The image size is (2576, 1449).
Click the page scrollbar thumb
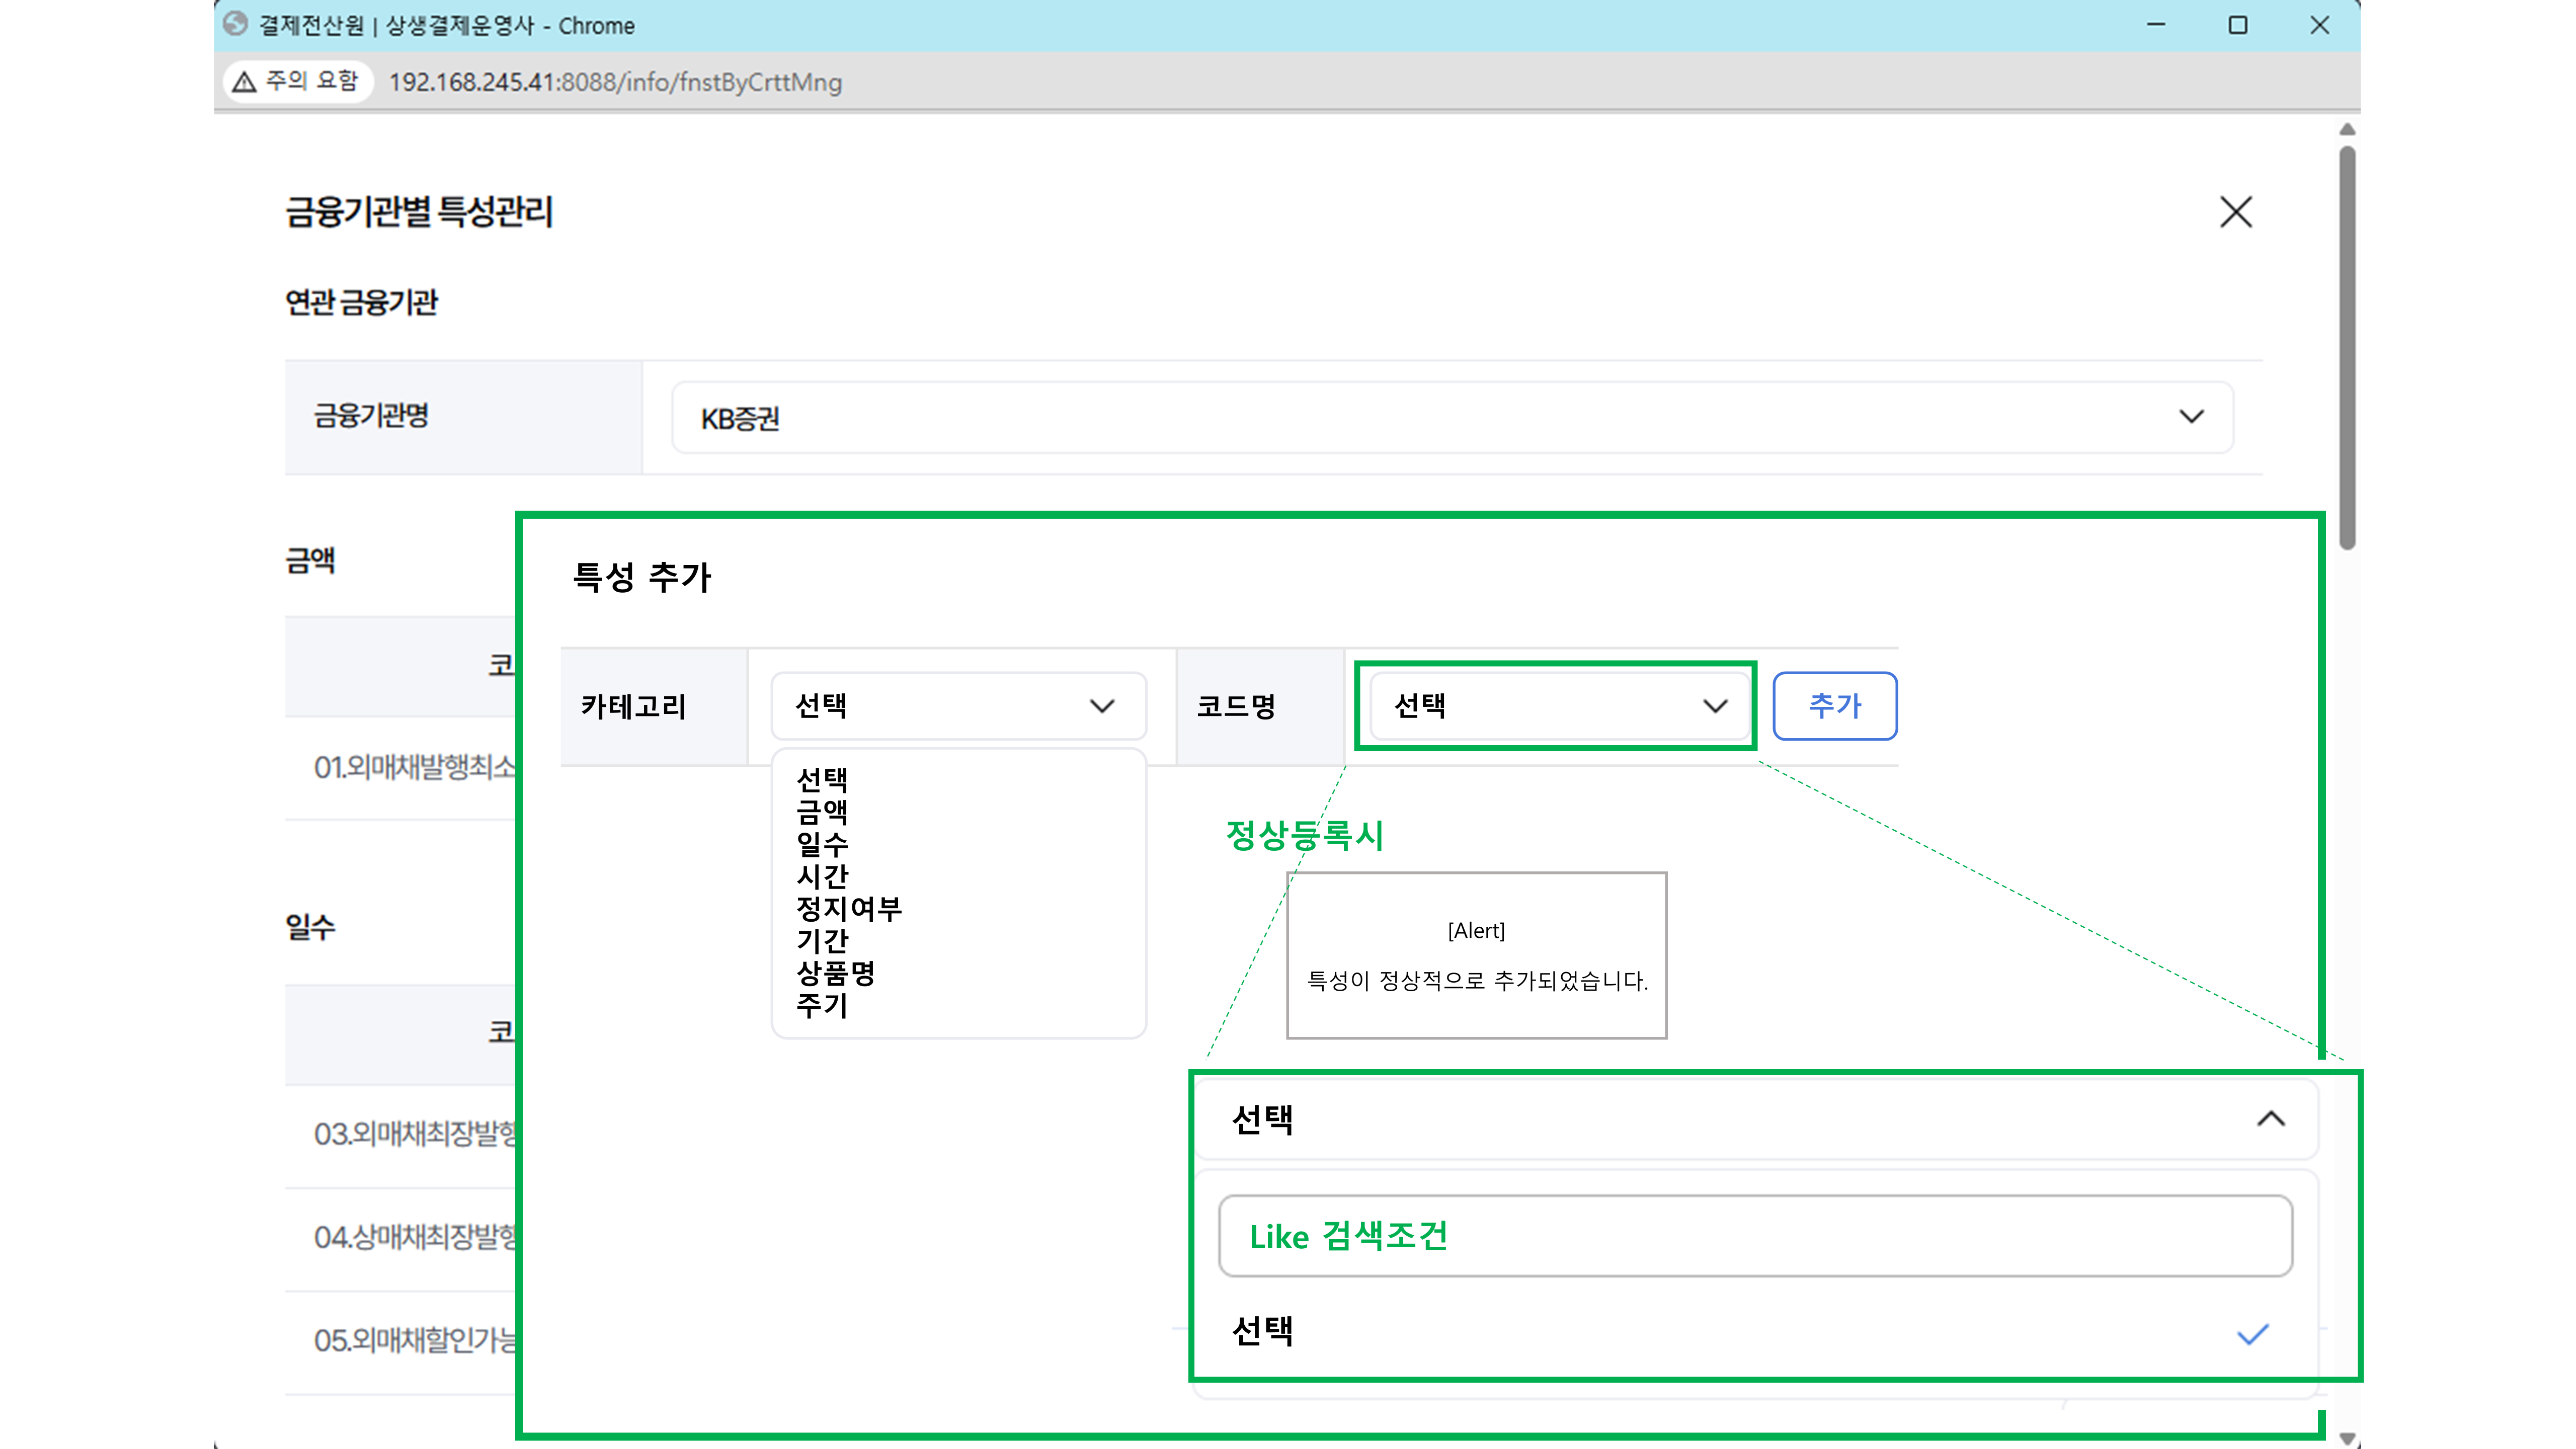point(2347,348)
